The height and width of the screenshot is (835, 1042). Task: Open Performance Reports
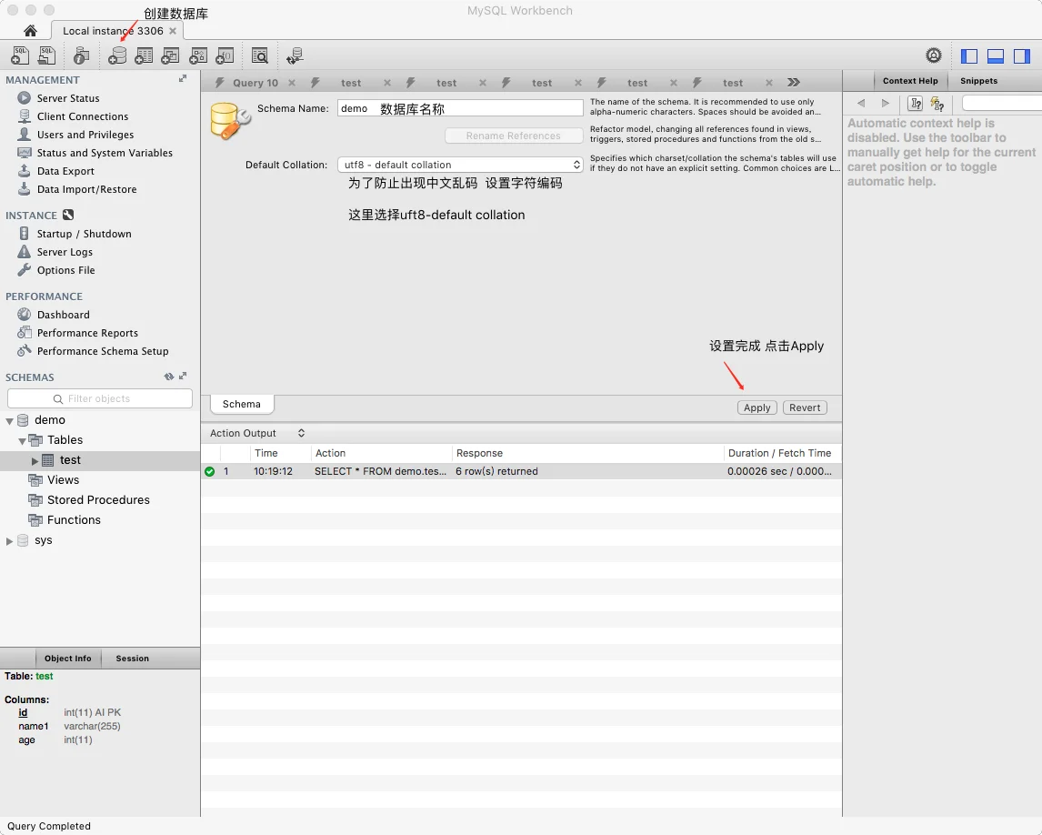87,333
